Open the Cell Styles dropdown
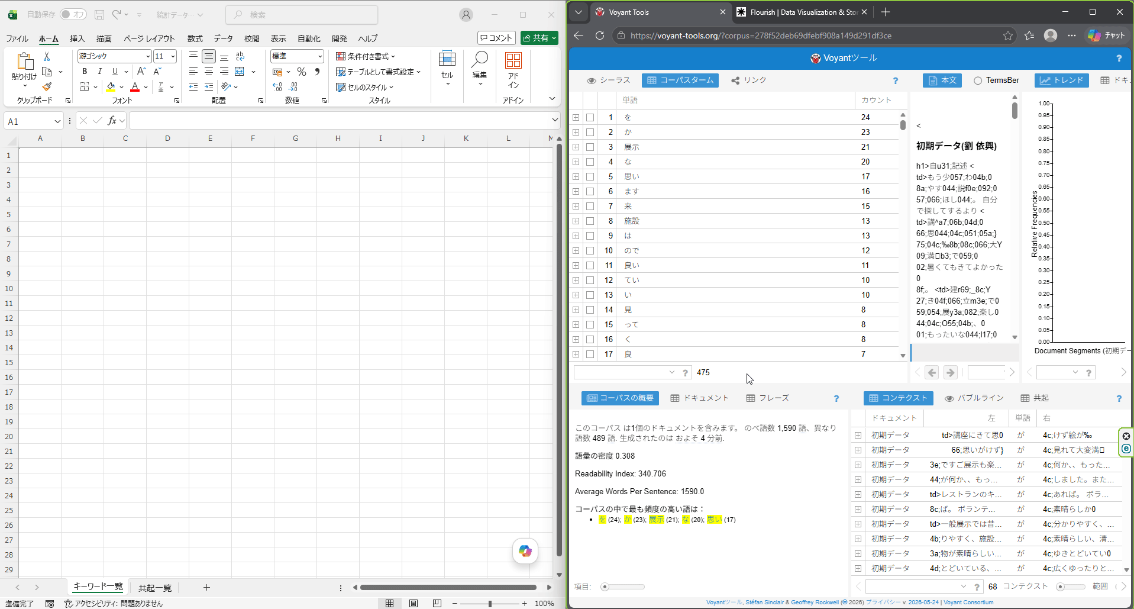 365,87
